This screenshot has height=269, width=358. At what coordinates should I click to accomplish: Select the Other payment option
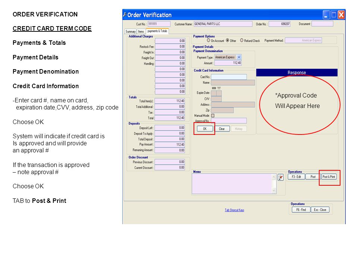227,40
